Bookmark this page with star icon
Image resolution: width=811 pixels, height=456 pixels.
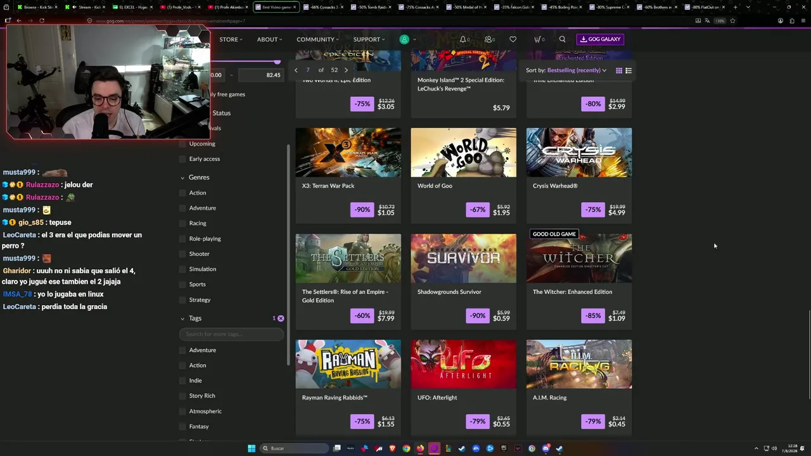[732, 21]
